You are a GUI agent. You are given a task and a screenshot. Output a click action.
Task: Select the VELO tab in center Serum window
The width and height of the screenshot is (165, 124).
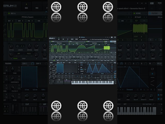[x=115, y=63]
